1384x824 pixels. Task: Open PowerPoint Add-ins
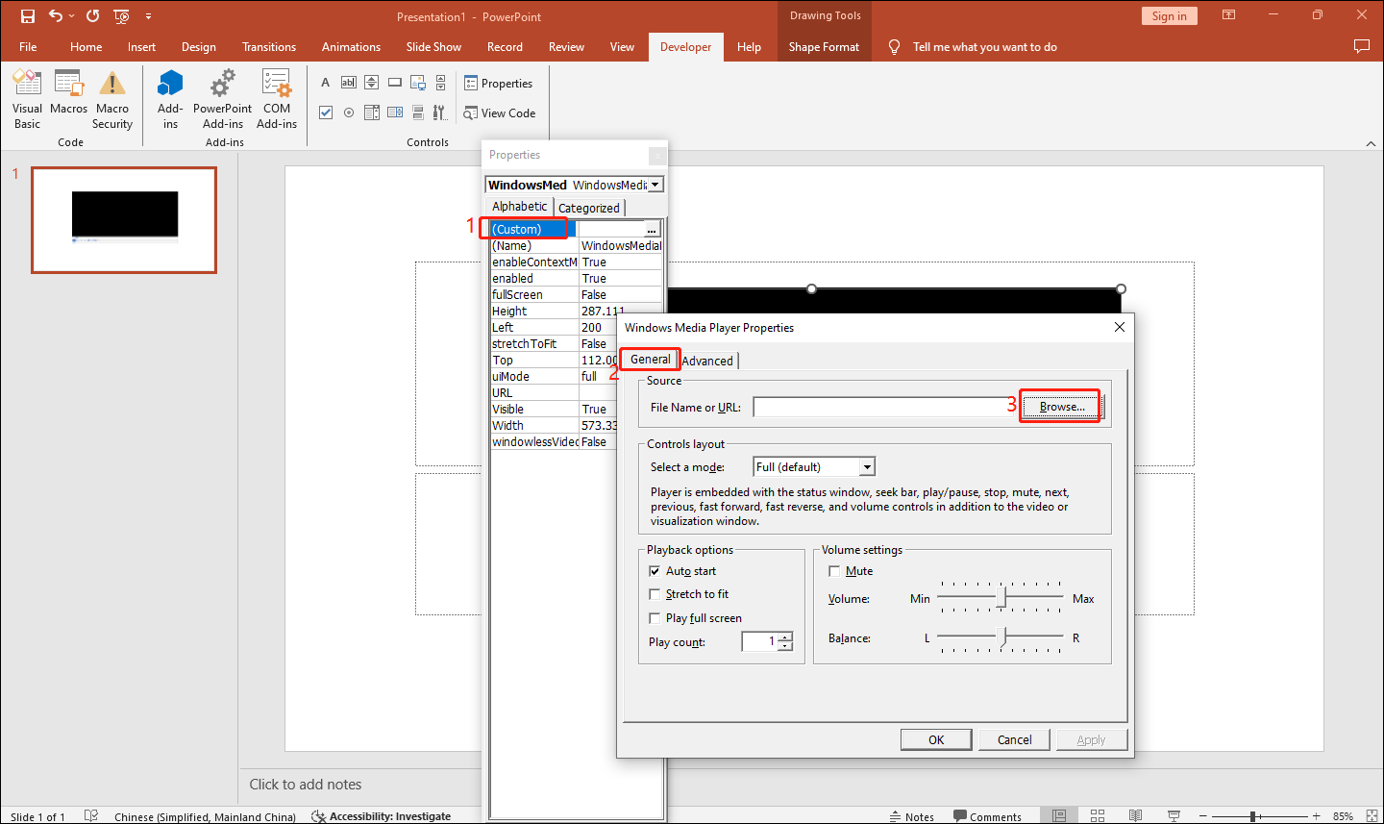pos(222,99)
